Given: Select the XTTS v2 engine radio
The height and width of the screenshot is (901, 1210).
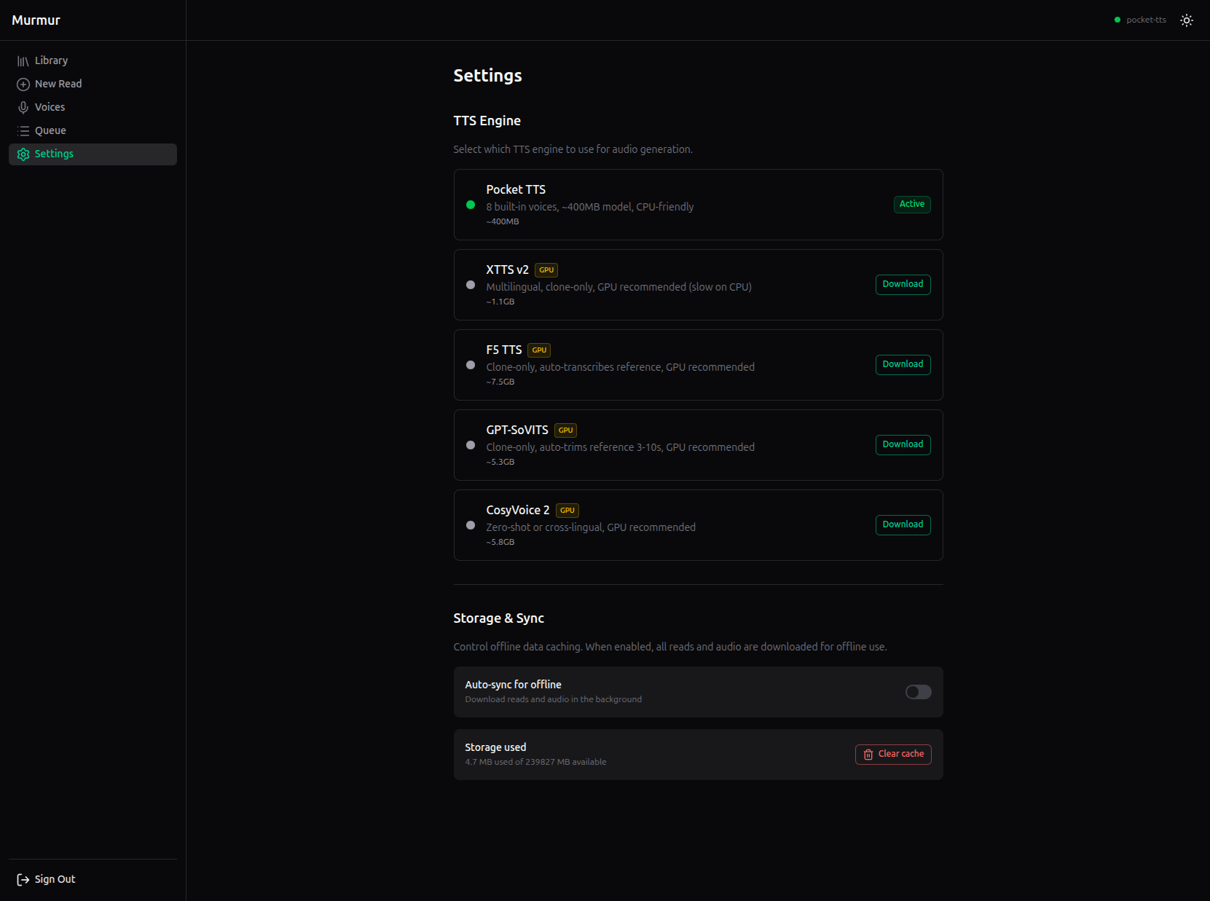Looking at the screenshot, I should coord(471,285).
